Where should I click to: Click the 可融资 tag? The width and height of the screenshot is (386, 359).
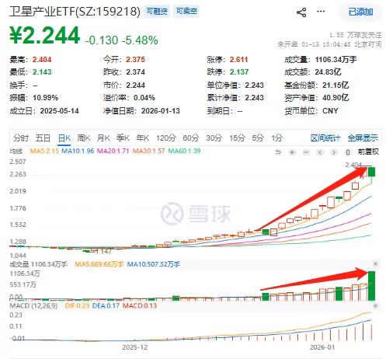click(157, 12)
